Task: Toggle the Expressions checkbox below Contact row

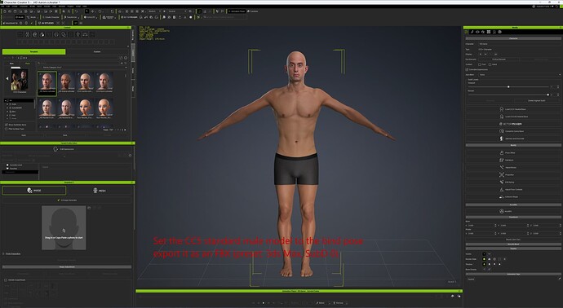Action: (x=467, y=69)
